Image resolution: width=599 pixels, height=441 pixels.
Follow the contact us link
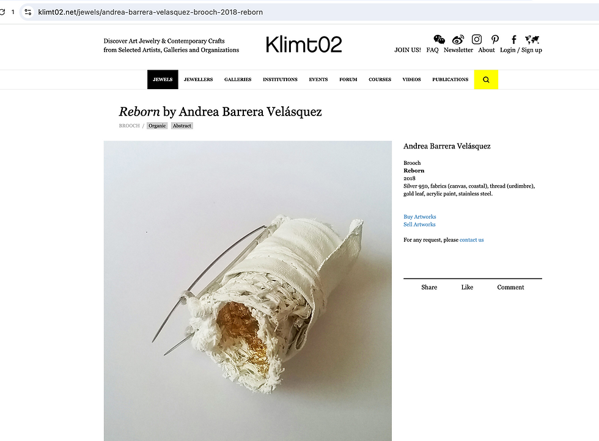tap(471, 240)
